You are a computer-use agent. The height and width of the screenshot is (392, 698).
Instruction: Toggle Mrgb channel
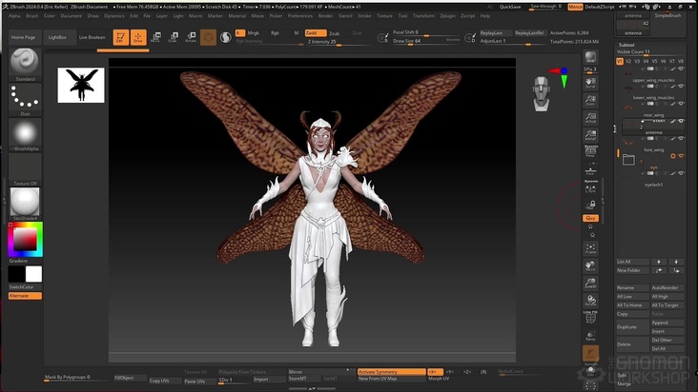pos(254,33)
